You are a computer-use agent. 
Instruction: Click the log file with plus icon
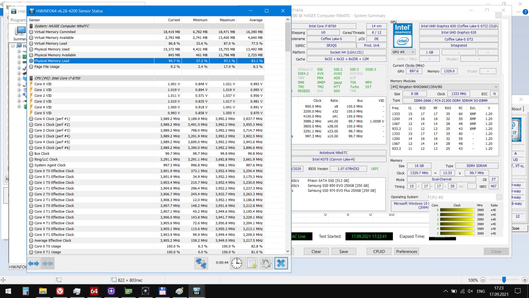[x=252, y=263]
